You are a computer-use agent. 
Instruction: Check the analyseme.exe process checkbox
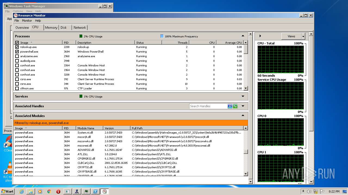tap(17, 56)
